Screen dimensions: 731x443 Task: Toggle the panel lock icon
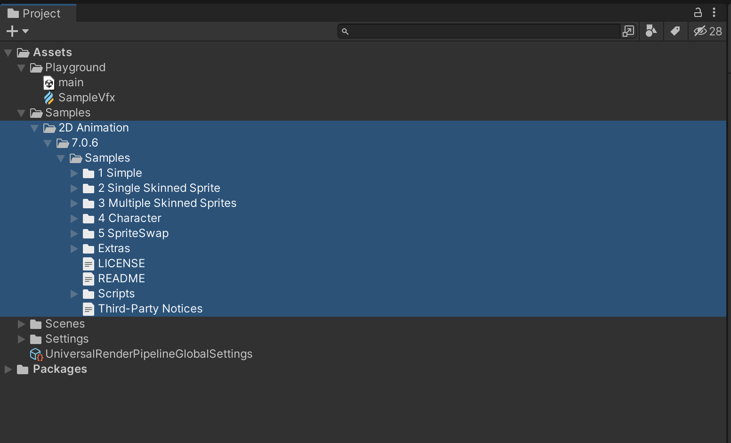click(698, 12)
